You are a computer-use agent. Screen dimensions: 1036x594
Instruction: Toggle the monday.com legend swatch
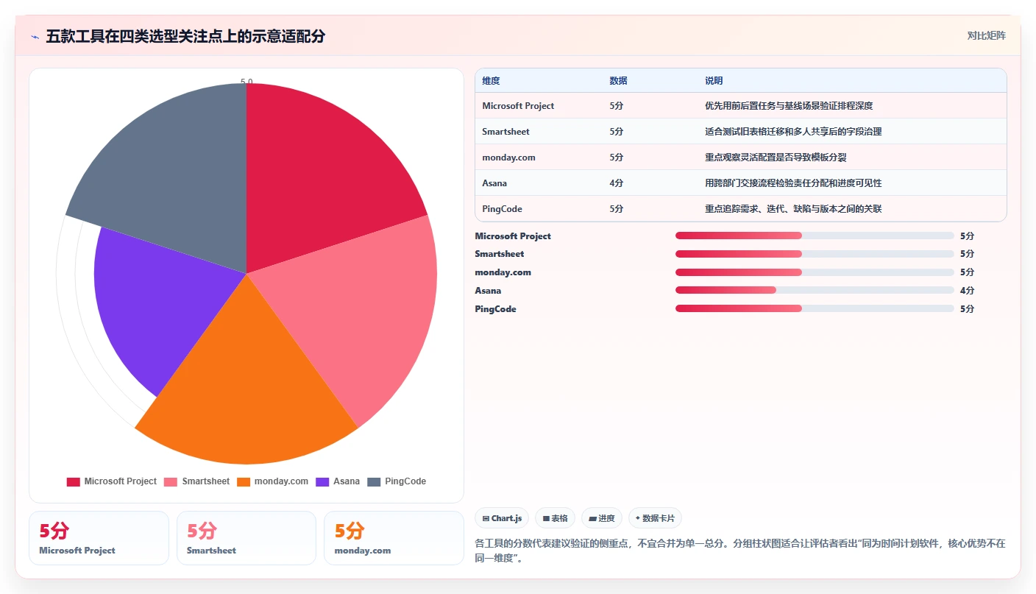tap(244, 482)
